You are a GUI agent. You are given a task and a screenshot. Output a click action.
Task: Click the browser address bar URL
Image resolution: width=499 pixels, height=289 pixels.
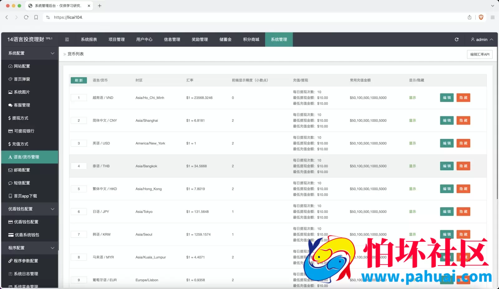pos(68,17)
